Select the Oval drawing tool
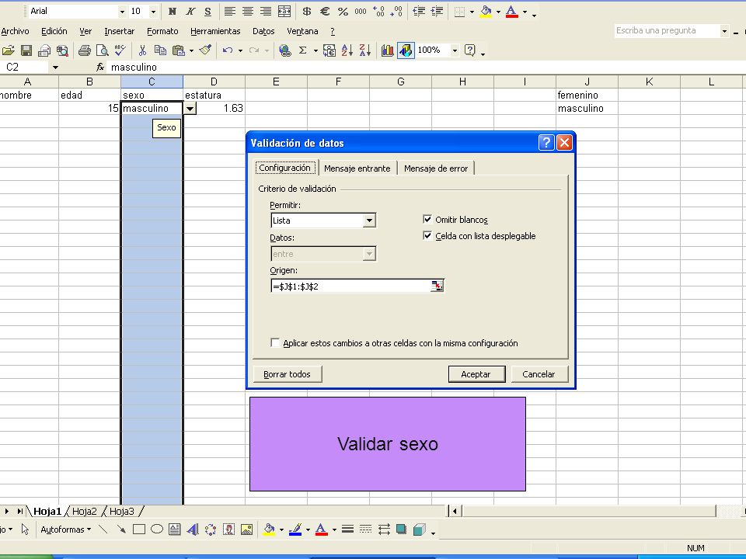Screen dimensions: 746x559 point(157,529)
